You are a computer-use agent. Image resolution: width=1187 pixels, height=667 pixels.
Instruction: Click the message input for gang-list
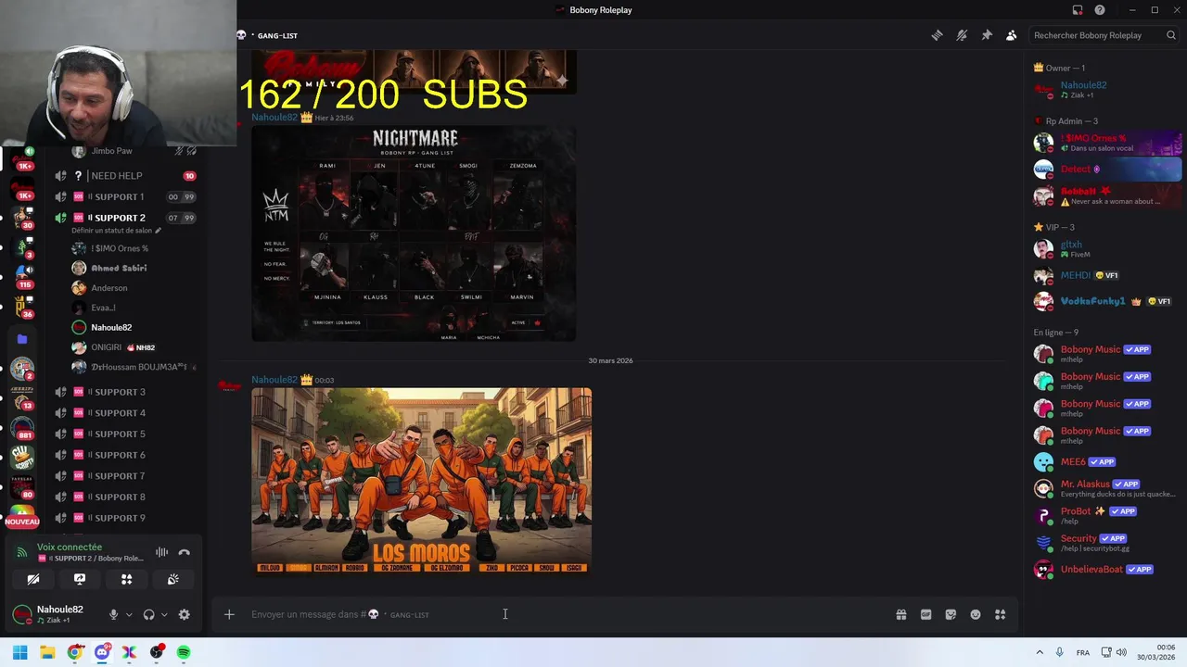tap(556, 614)
